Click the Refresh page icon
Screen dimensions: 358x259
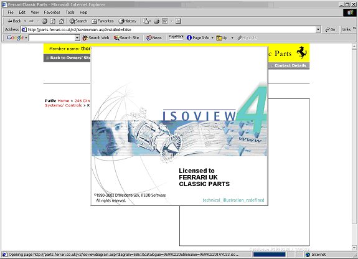(x=53, y=21)
